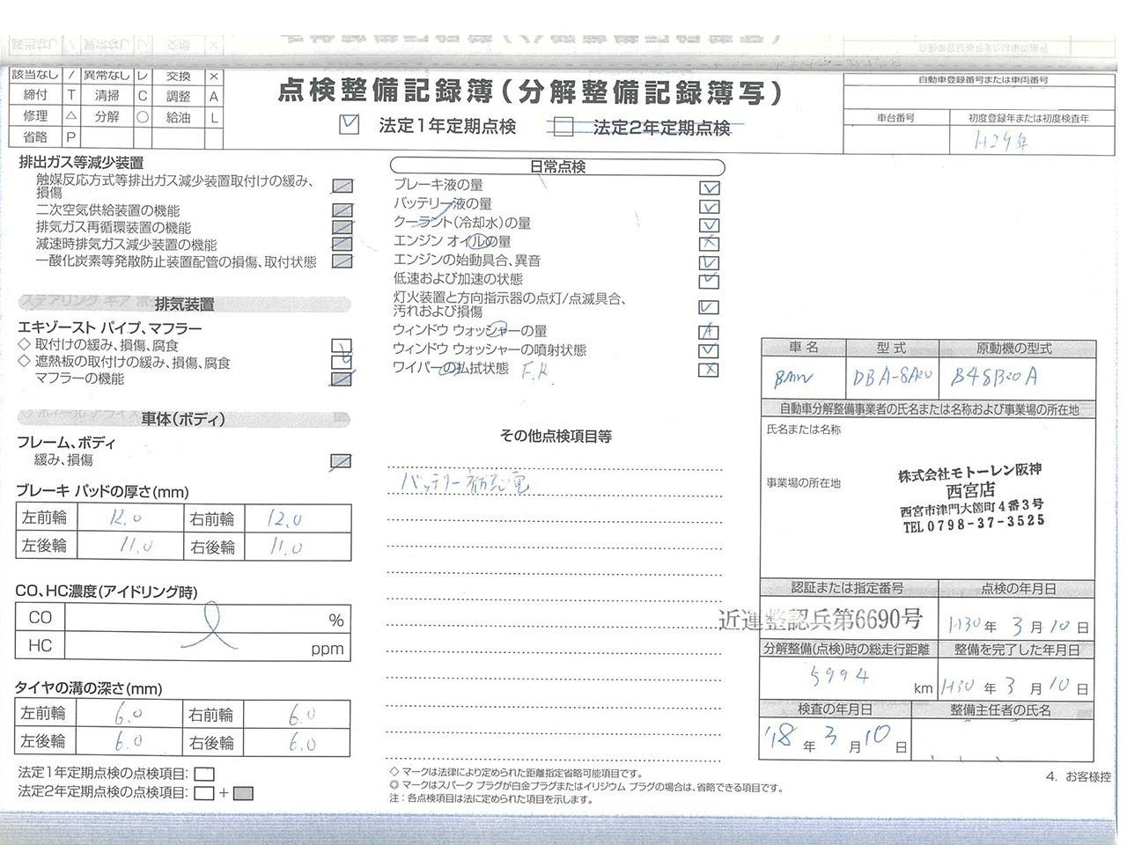Click the 原動機の型式 field value
The image size is (1127, 845).
point(1017,378)
